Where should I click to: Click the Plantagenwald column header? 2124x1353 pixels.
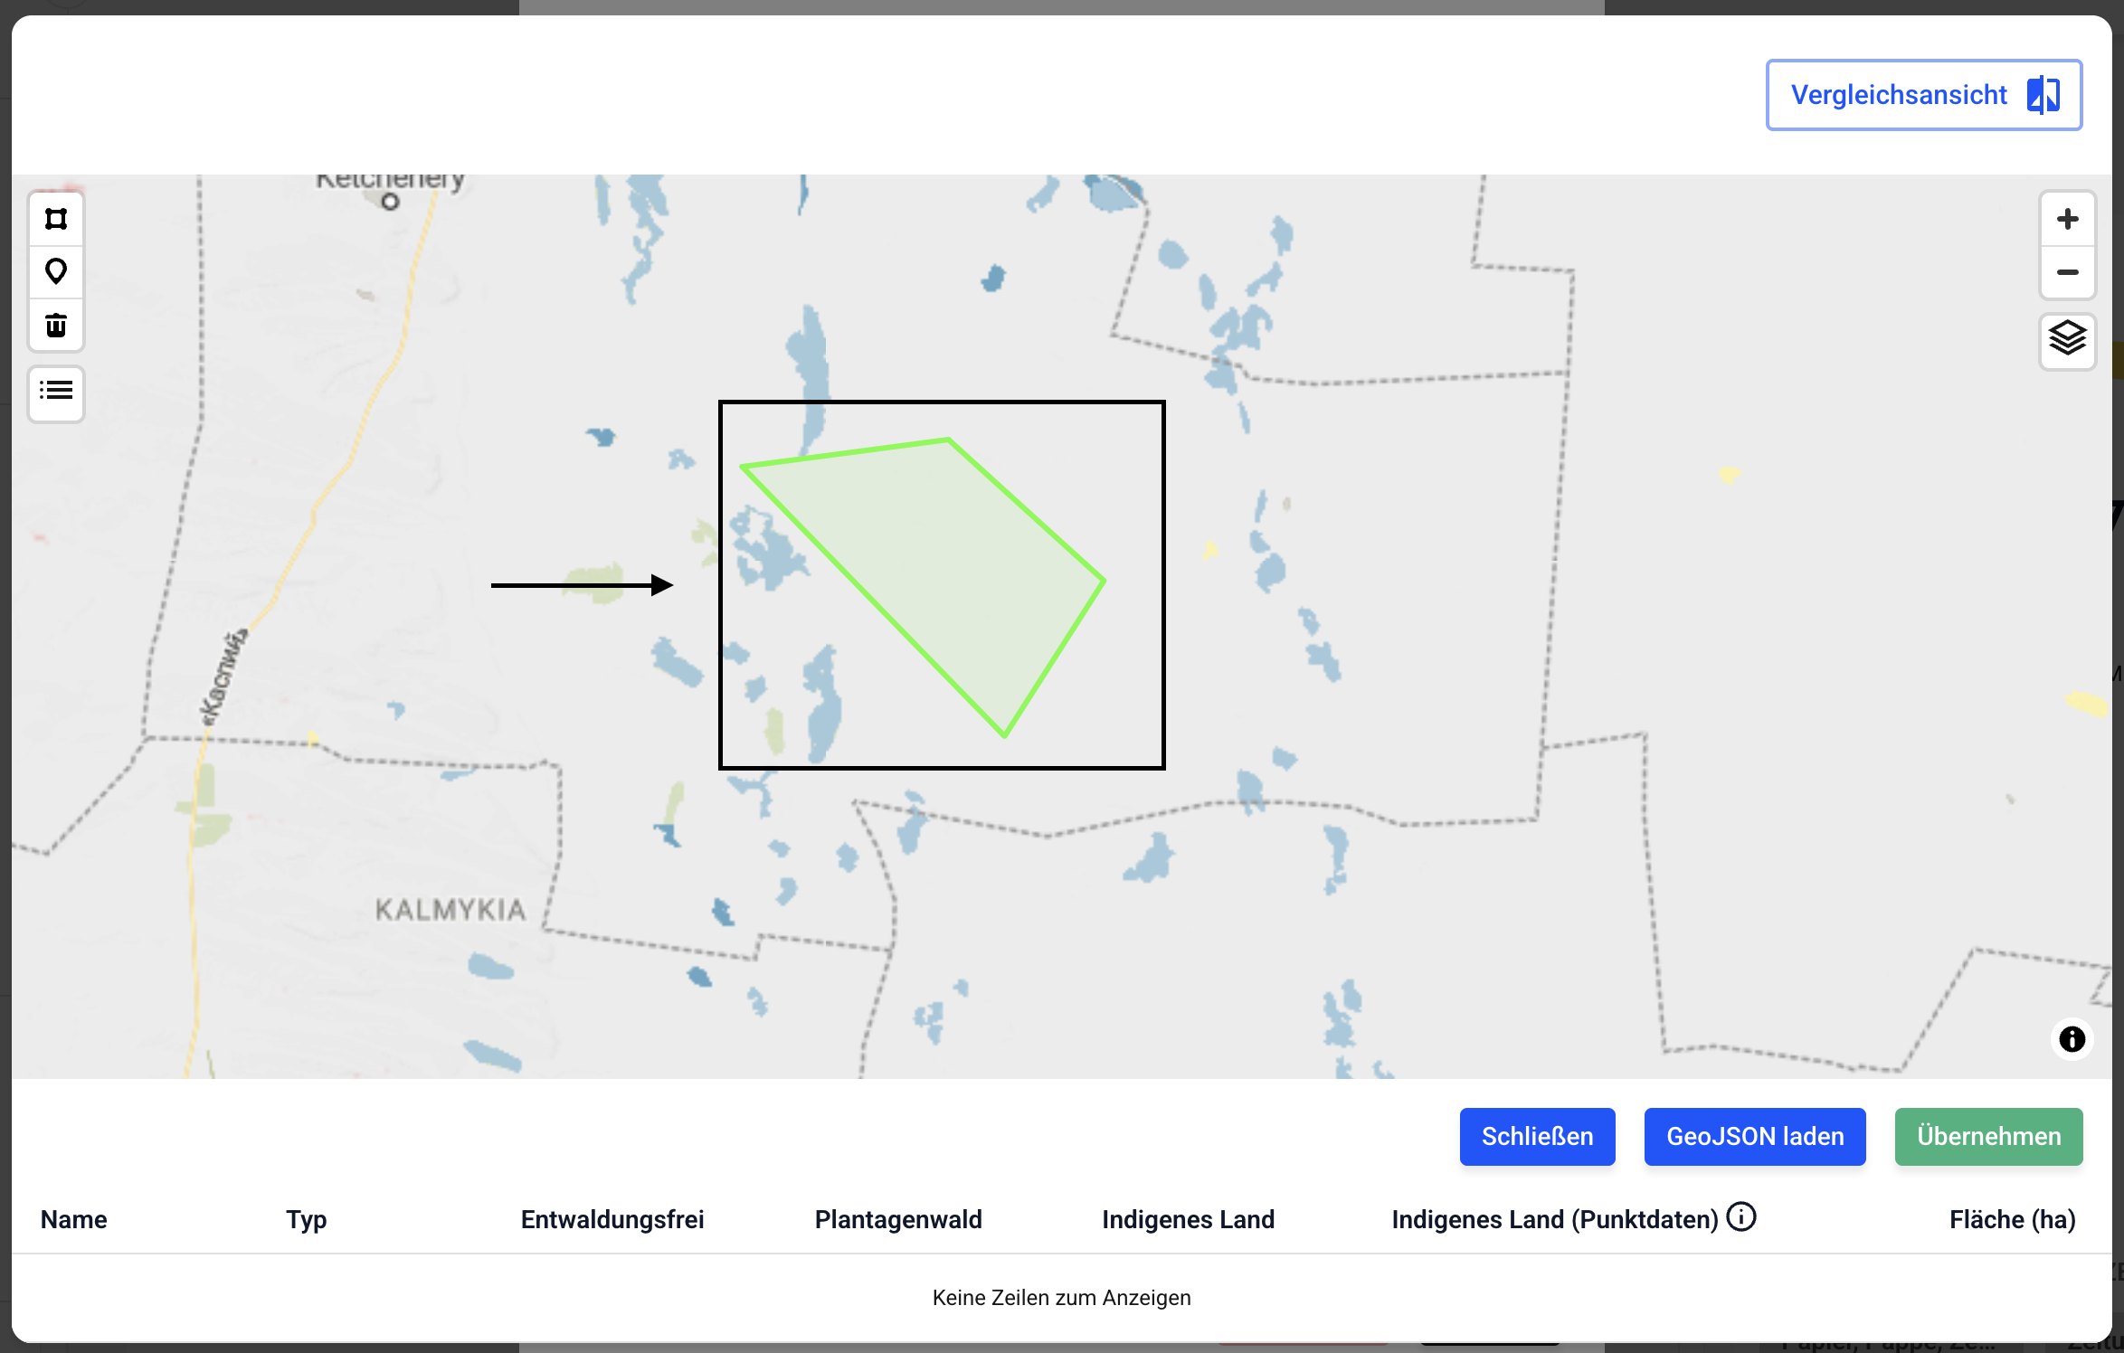[898, 1220]
